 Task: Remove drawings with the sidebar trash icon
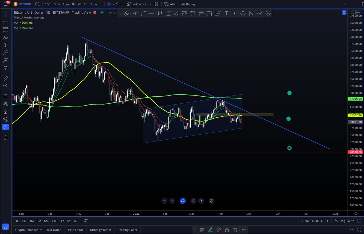(x=5, y=137)
